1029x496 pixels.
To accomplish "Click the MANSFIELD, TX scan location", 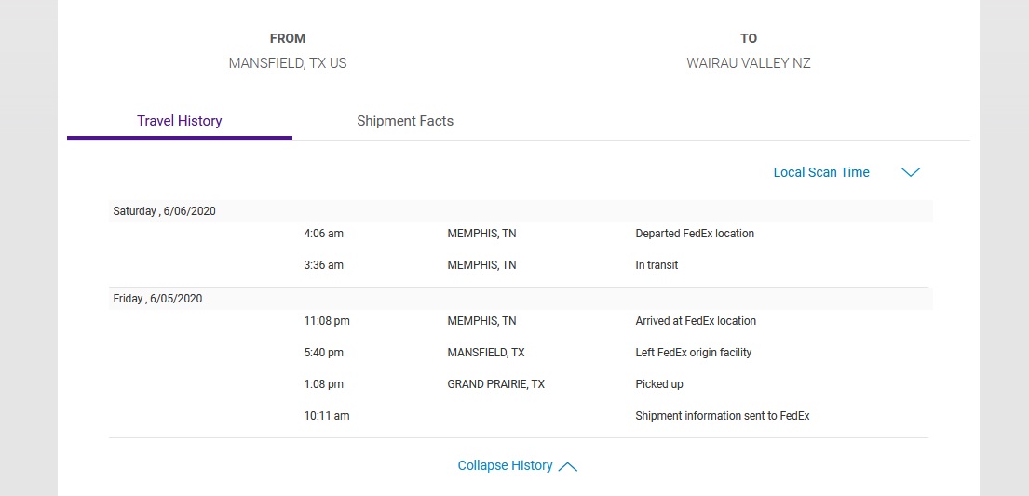I will 485,353.
